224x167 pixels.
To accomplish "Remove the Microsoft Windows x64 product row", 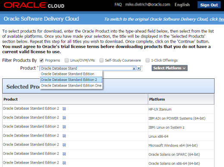I will click(64, 145).
